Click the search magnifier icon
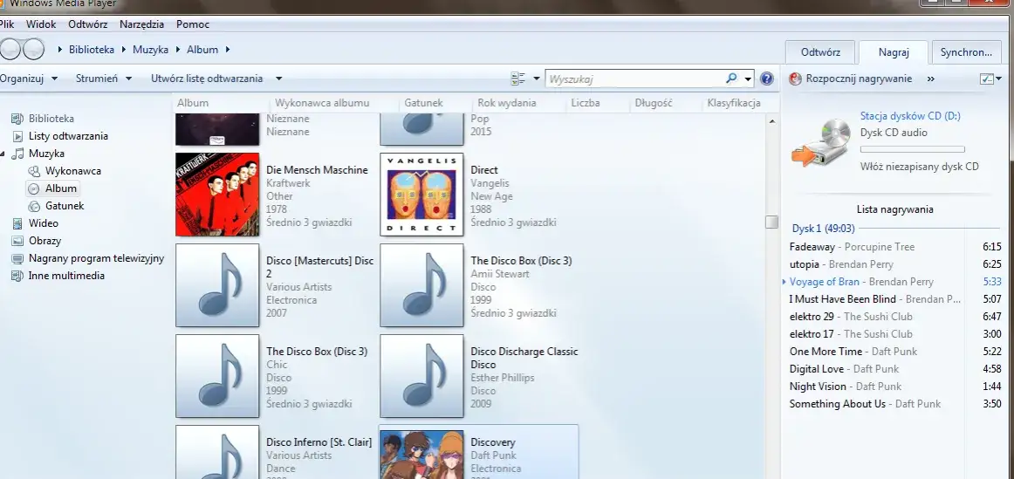Viewport: 1014px width, 479px height. (x=731, y=79)
